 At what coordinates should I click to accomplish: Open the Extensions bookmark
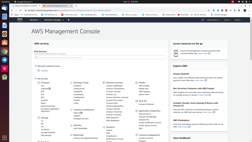(169, 15)
